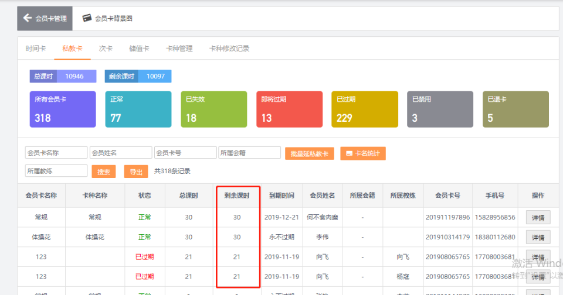Select the purple 所有会员卡 318 tile
563x295 pixels.
coord(63,109)
